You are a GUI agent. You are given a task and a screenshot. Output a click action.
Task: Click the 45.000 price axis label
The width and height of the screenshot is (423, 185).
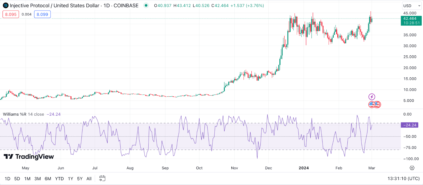410,13
